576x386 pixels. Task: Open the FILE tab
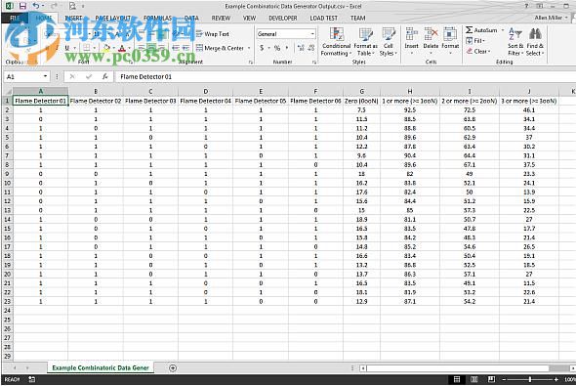pyautogui.click(x=15, y=18)
